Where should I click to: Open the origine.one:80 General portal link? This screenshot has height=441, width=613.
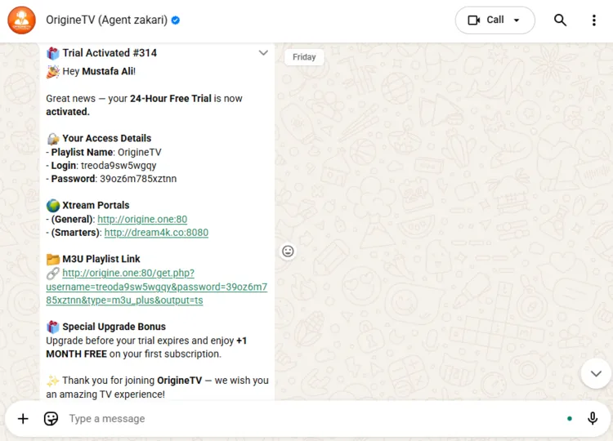(x=142, y=219)
